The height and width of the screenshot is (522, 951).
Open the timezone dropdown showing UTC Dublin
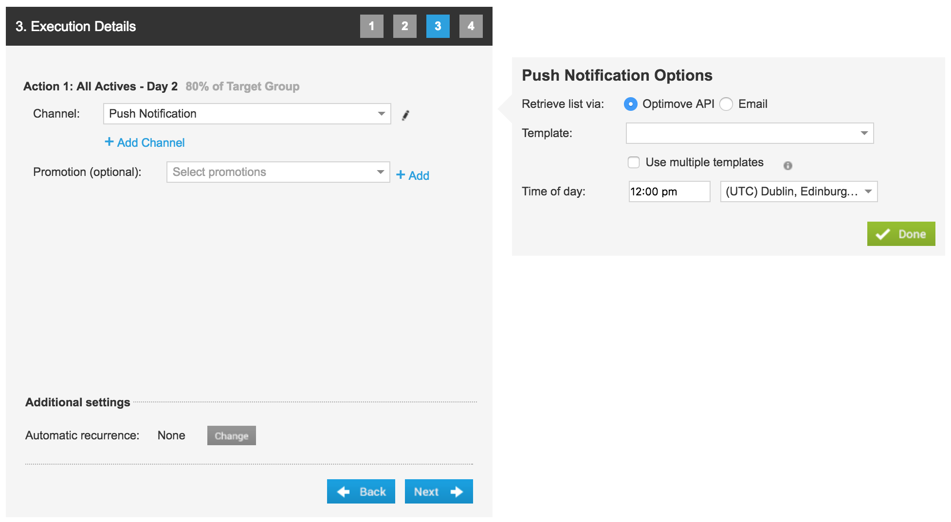point(798,191)
